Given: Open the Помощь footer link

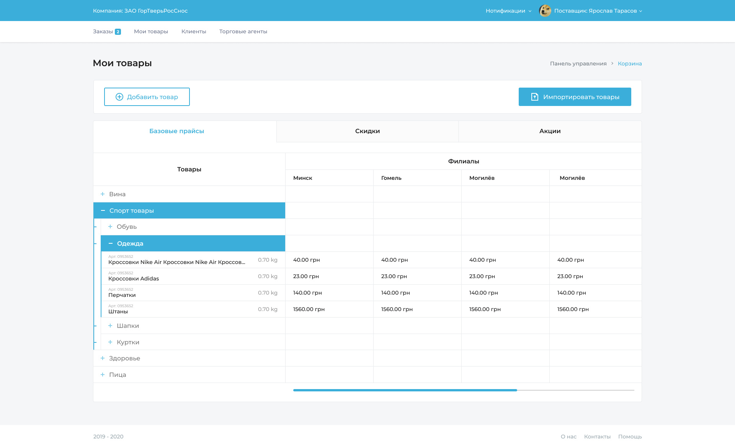Looking at the screenshot, I should [630, 437].
